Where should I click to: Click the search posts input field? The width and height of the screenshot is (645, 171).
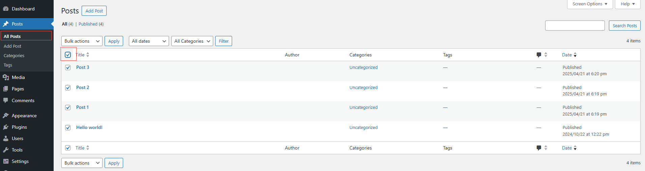tap(575, 26)
